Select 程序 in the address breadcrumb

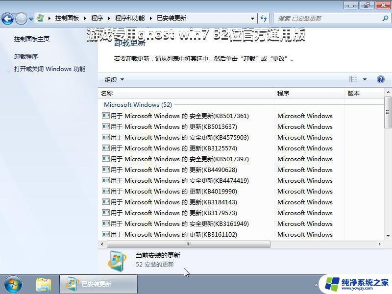tap(97, 18)
